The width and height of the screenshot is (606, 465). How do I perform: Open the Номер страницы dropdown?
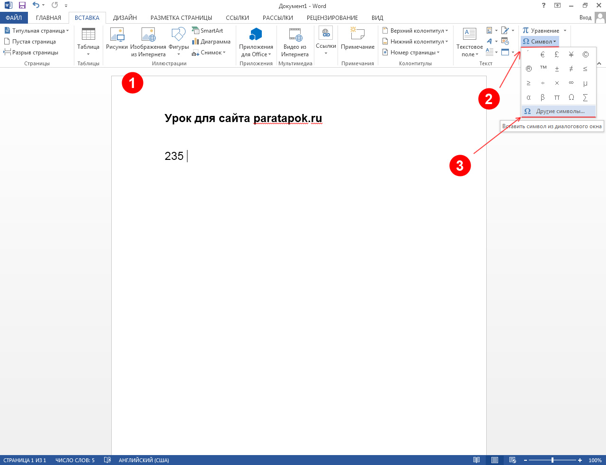411,53
